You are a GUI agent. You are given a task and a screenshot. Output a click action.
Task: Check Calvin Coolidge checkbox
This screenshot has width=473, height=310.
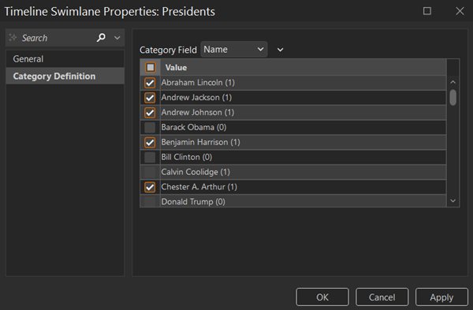(x=150, y=172)
